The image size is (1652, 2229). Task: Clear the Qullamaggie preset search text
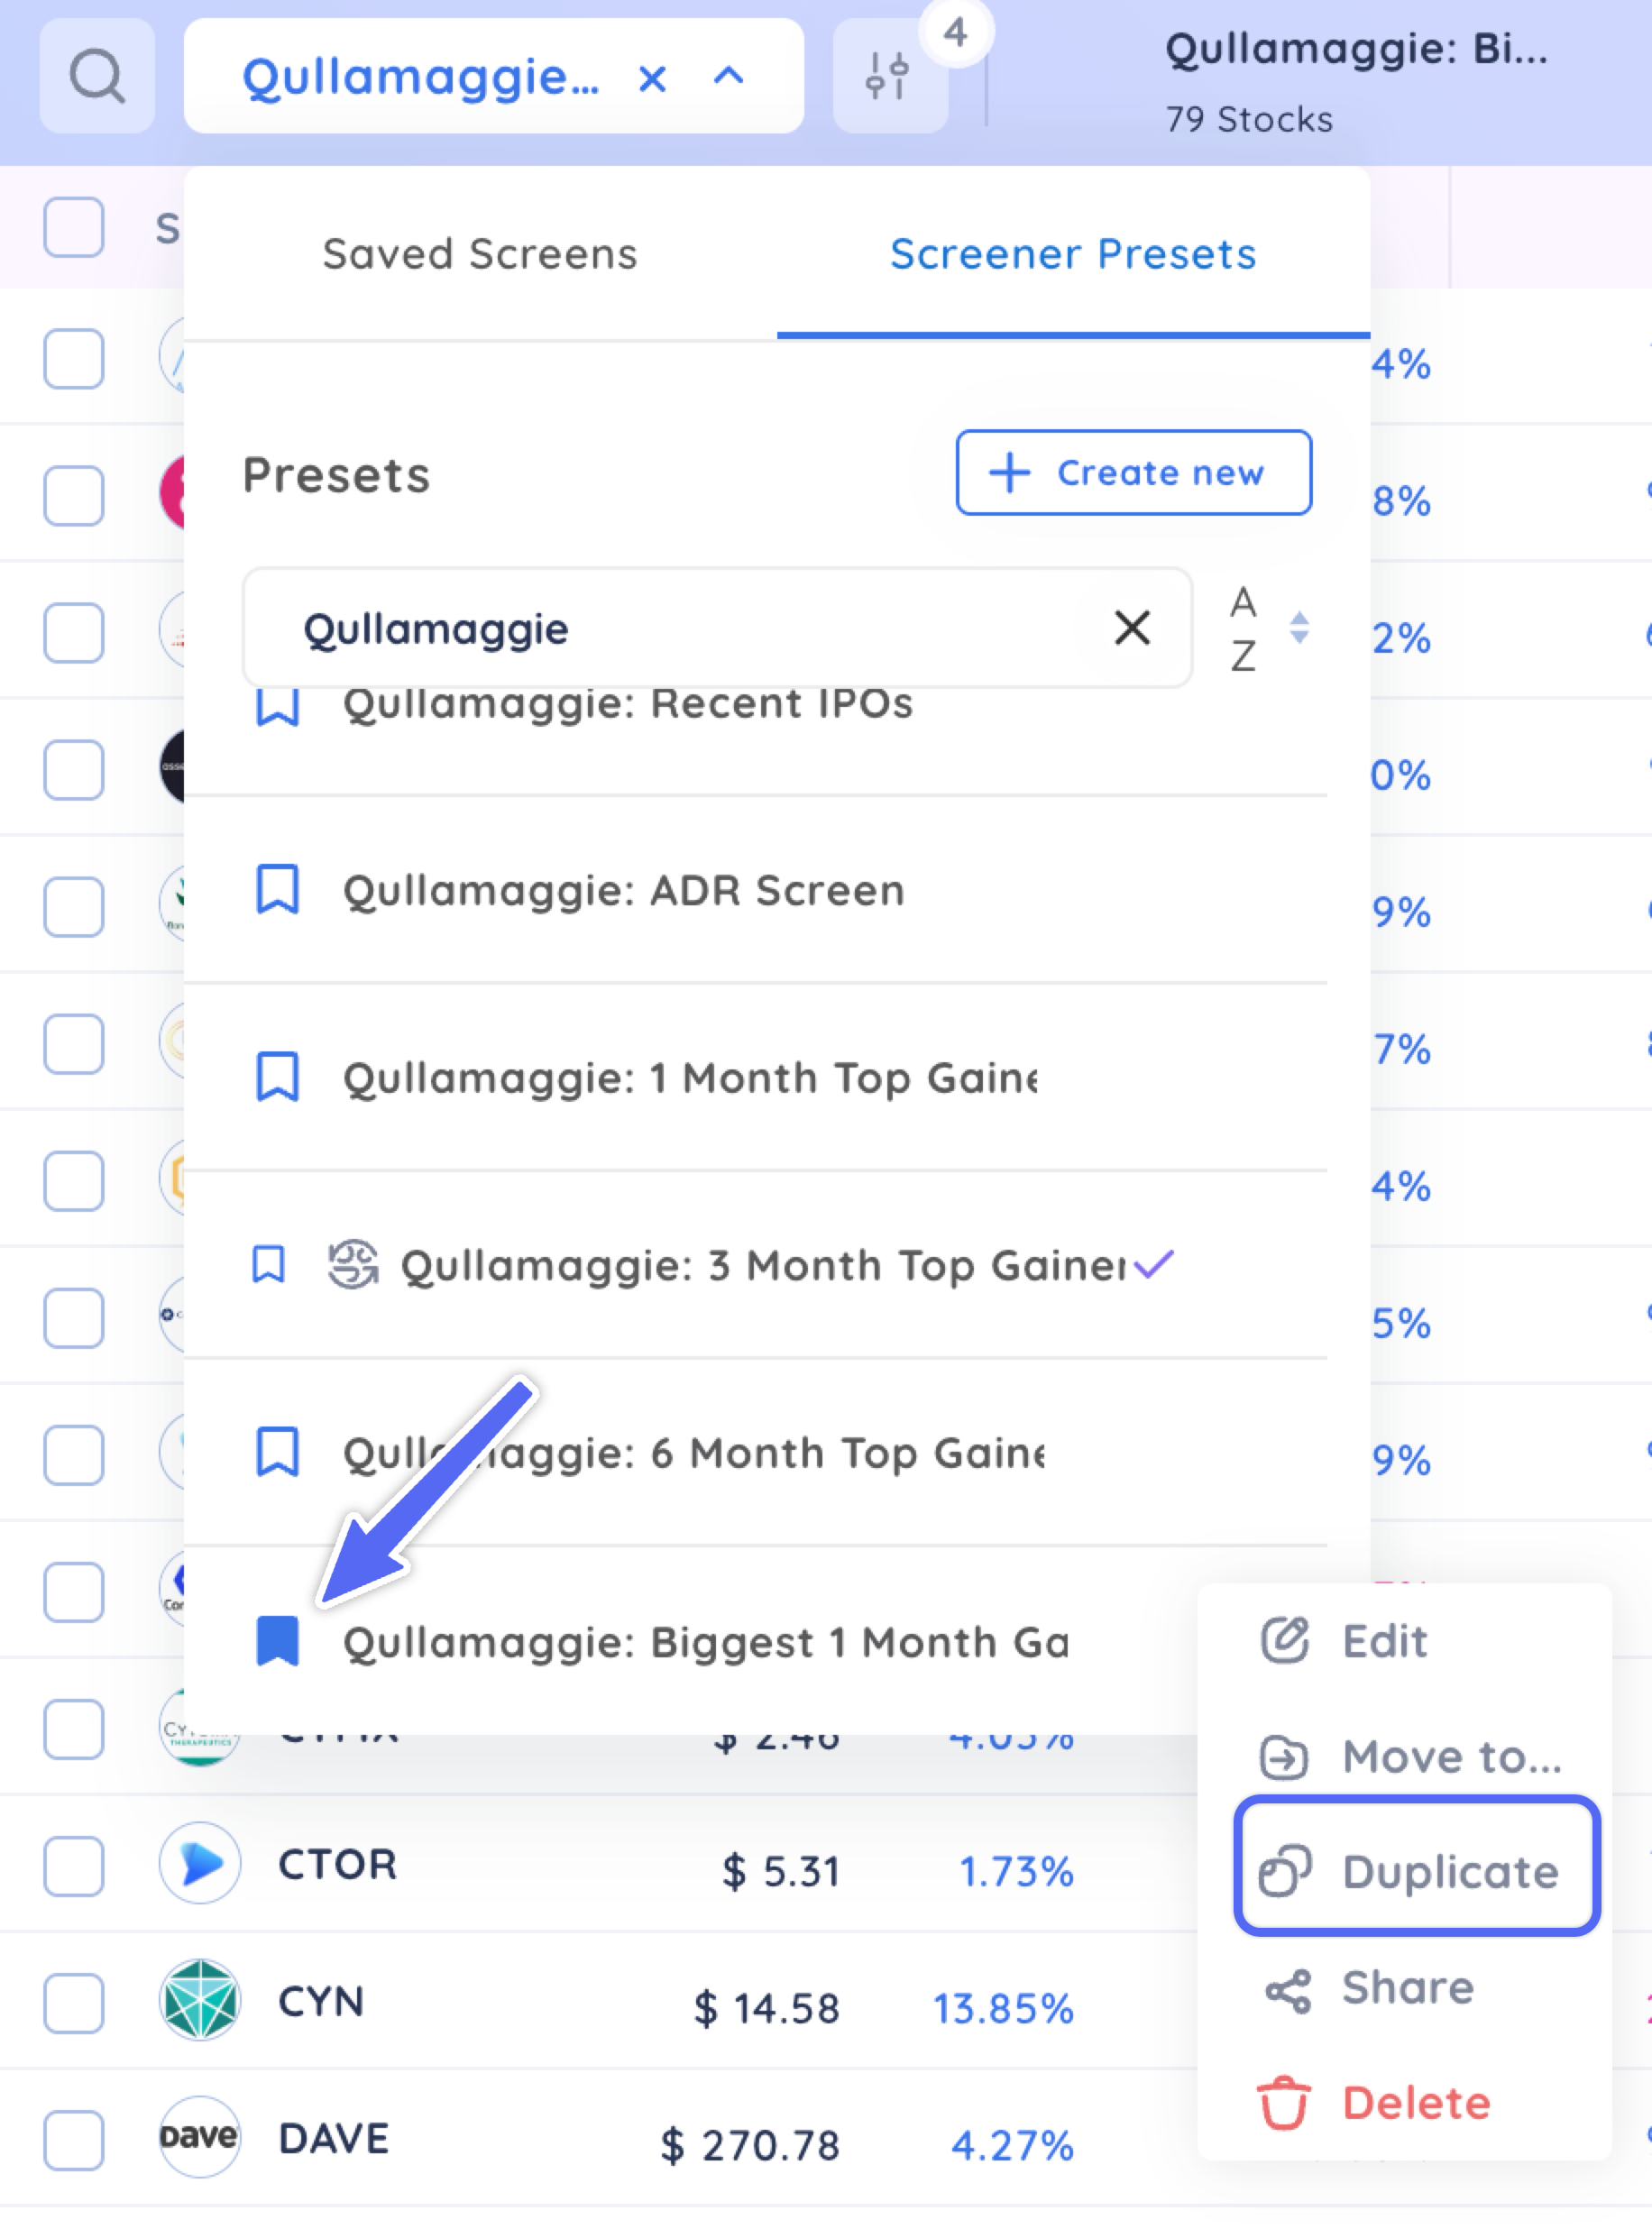tap(1132, 628)
